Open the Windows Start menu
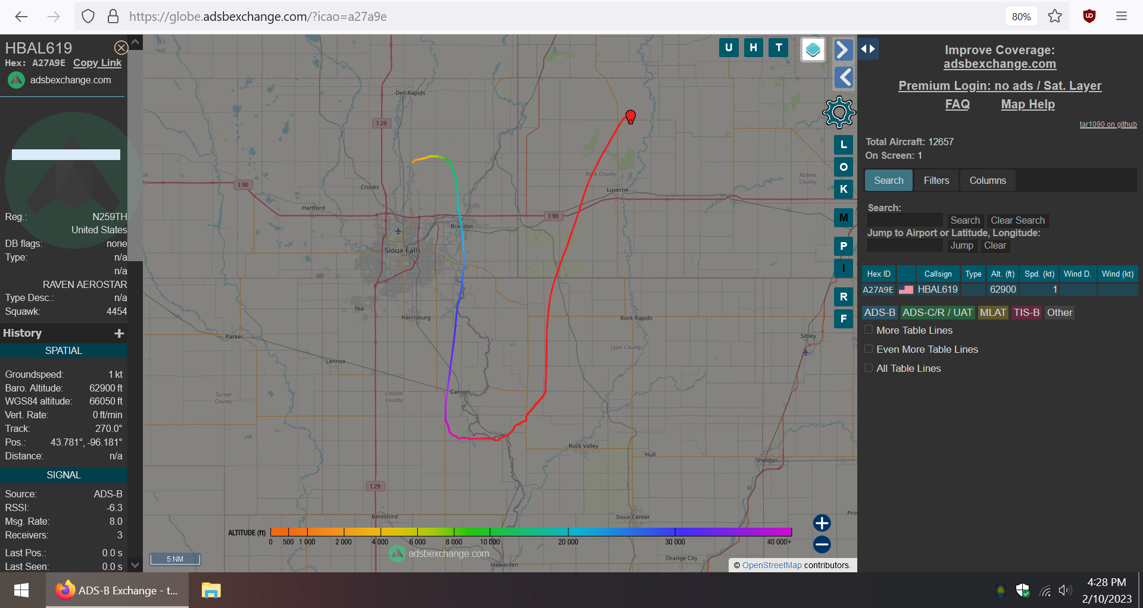The height and width of the screenshot is (608, 1143). point(21,590)
